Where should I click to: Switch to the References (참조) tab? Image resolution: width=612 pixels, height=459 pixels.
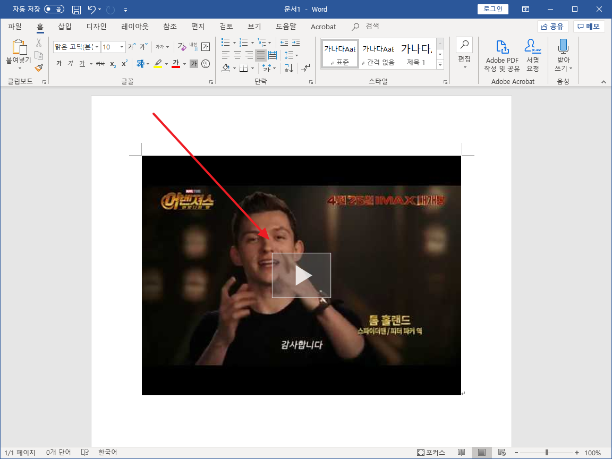(170, 27)
